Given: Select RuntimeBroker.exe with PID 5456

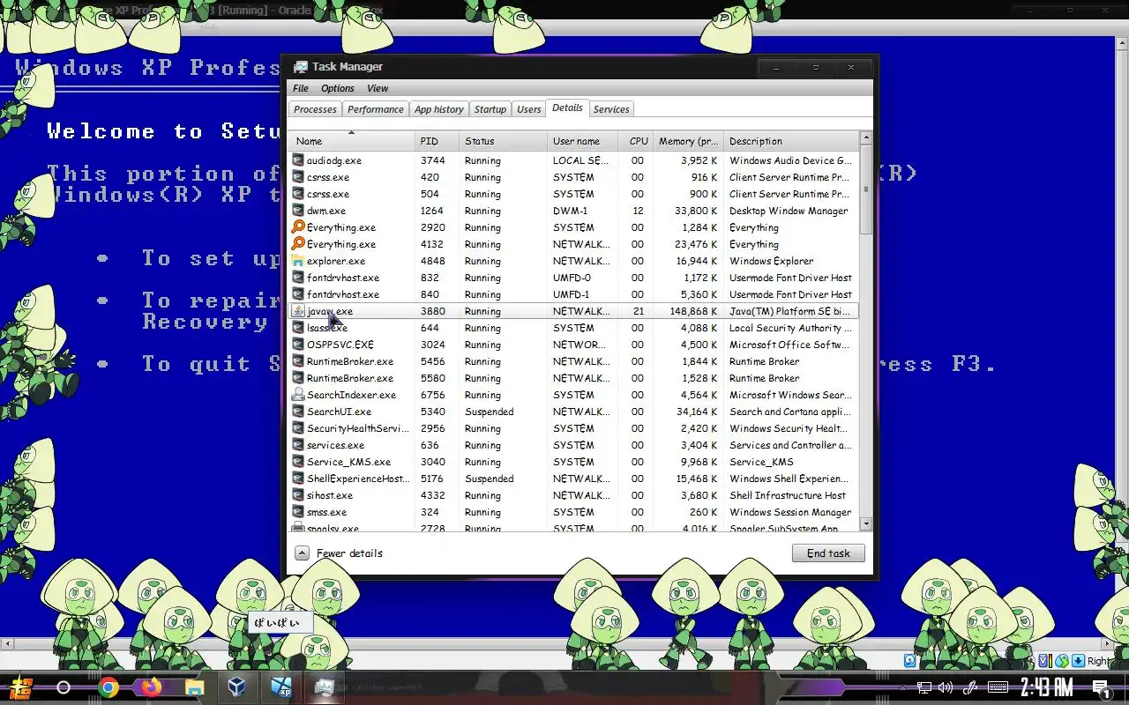Looking at the screenshot, I should 573,361.
